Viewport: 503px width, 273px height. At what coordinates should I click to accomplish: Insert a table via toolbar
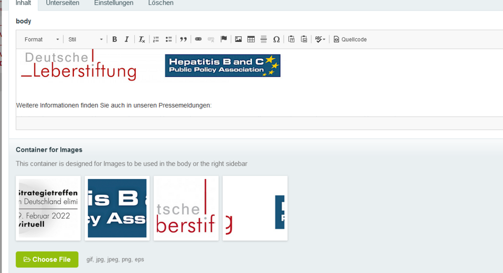[x=251, y=39]
